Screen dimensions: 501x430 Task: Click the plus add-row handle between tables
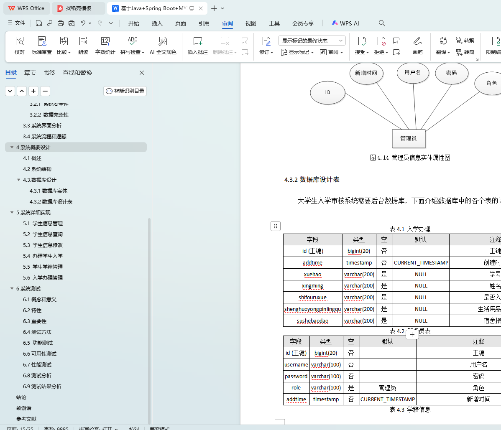click(412, 335)
